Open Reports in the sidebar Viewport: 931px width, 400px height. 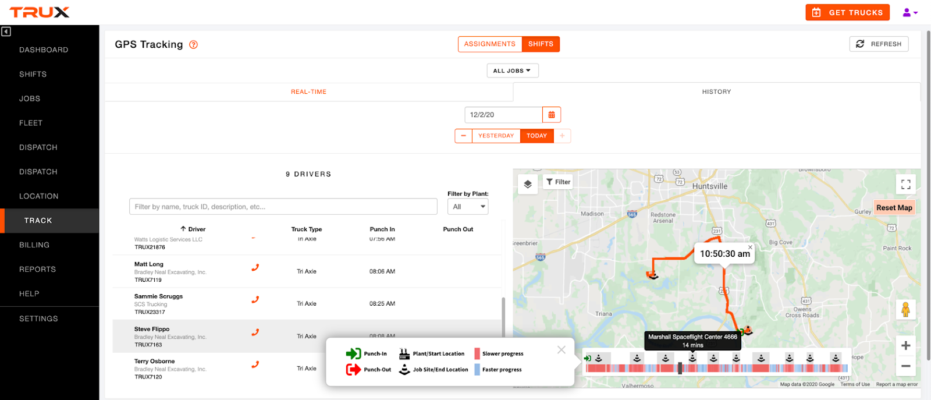click(x=37, y=270)
